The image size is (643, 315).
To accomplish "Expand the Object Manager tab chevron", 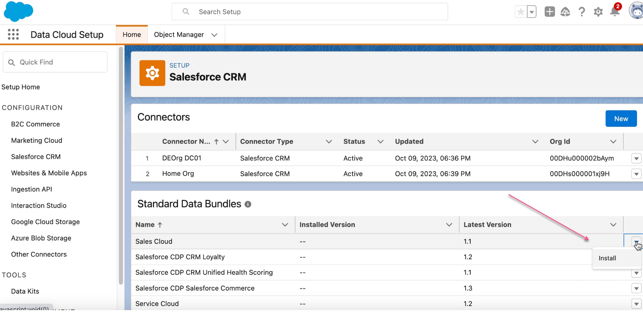I will click(214, 35).
